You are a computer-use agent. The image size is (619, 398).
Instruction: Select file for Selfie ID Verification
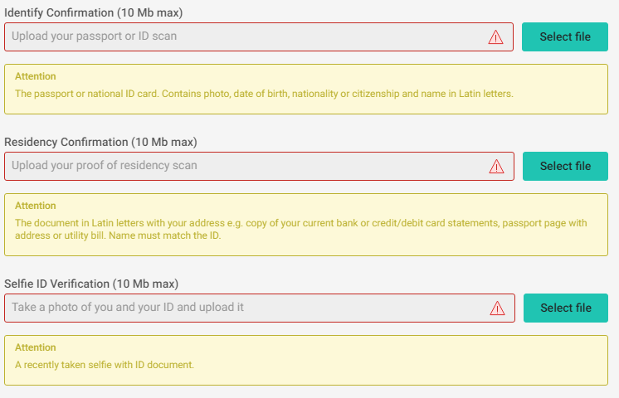(x=566, y=308)
